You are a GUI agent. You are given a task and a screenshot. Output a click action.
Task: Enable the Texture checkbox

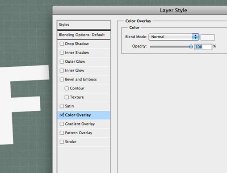click(x=67, y=97)
